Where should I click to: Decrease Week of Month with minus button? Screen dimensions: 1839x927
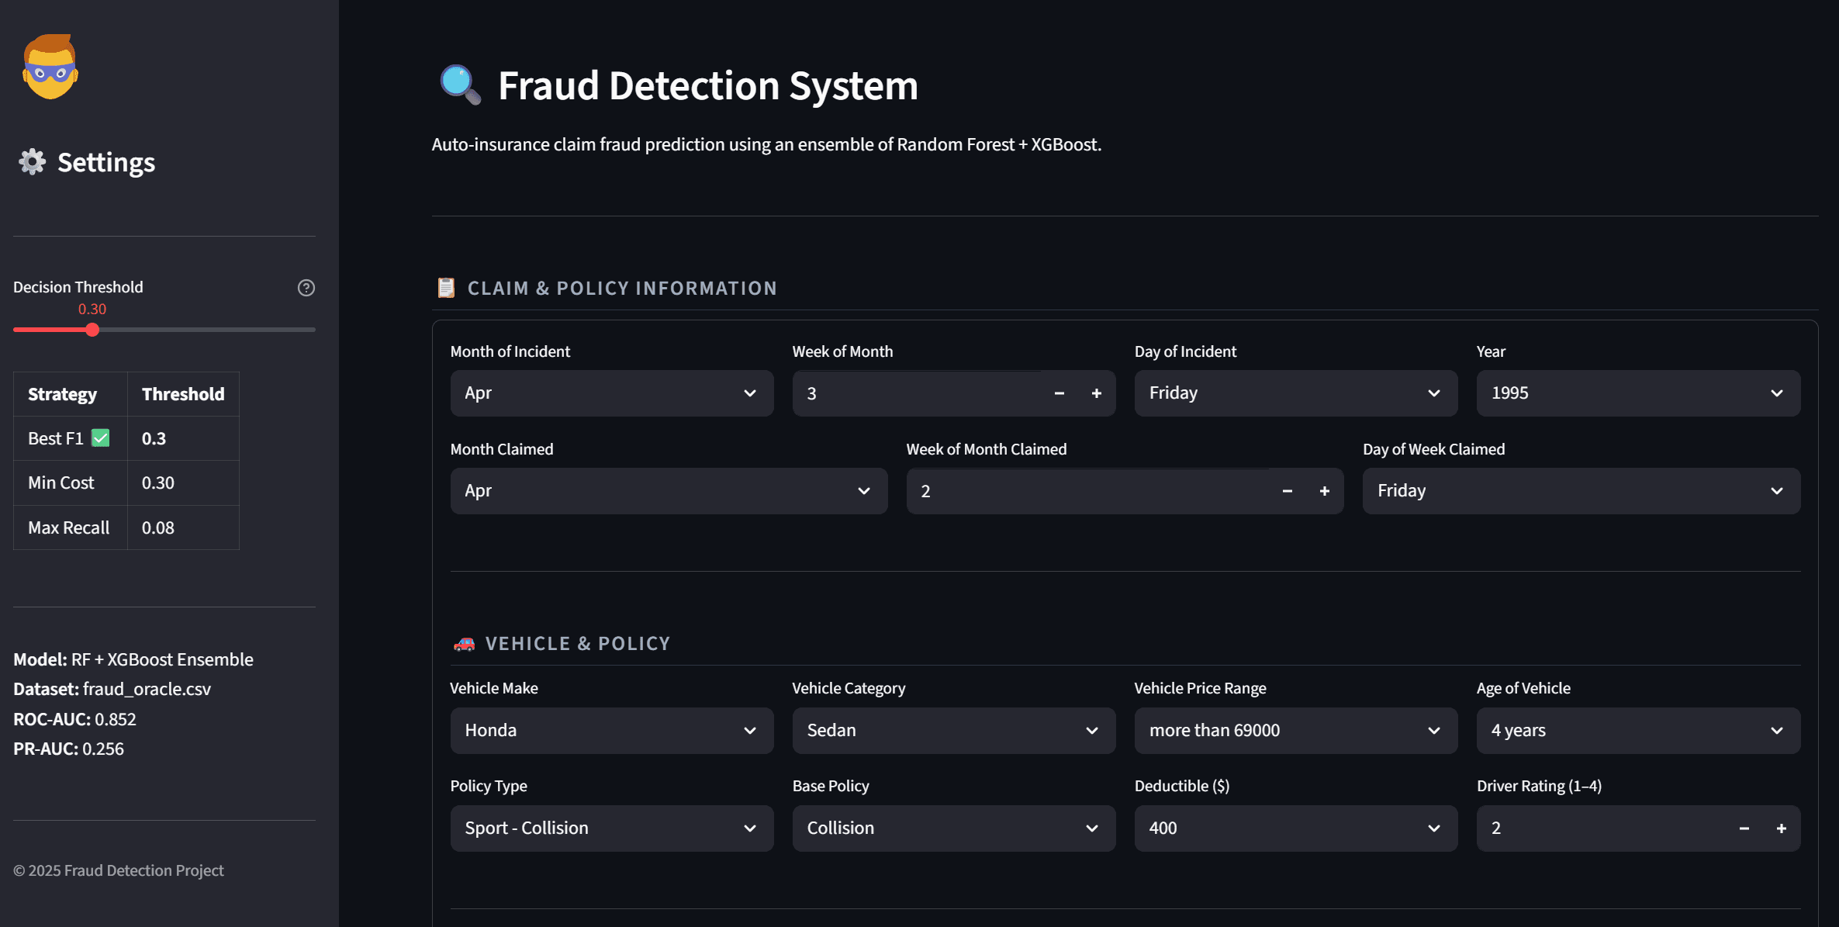click(1059, 393)
